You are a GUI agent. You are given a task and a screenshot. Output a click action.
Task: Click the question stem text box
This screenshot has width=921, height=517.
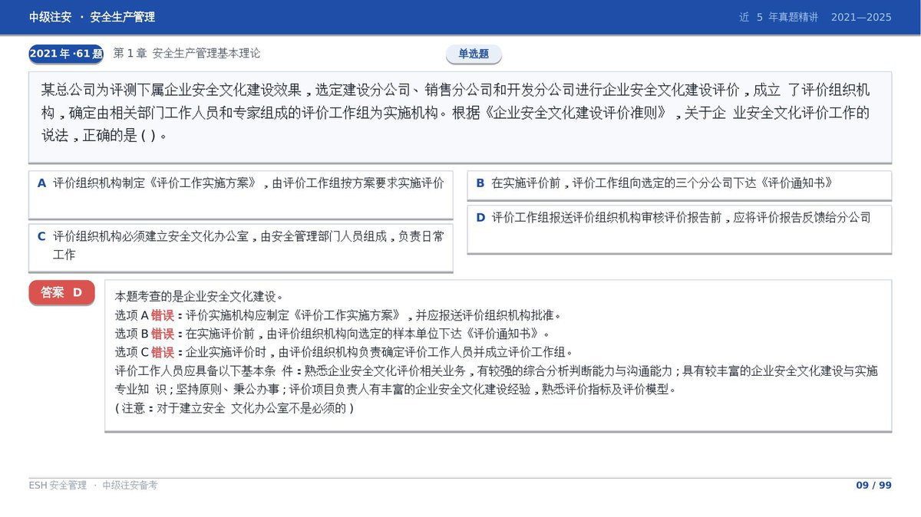[460, 117]
